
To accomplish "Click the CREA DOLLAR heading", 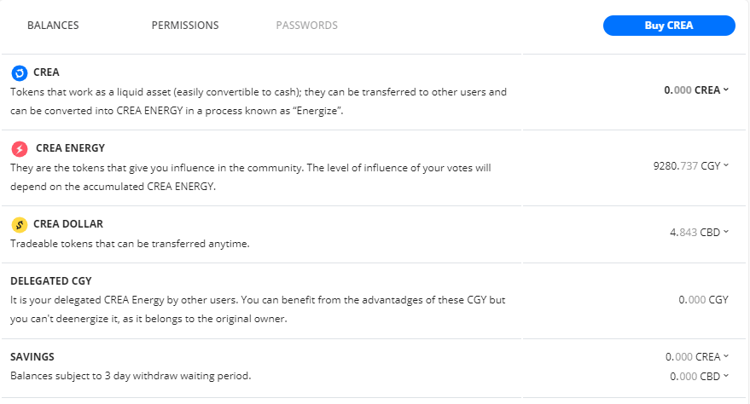I will (68, 224).
